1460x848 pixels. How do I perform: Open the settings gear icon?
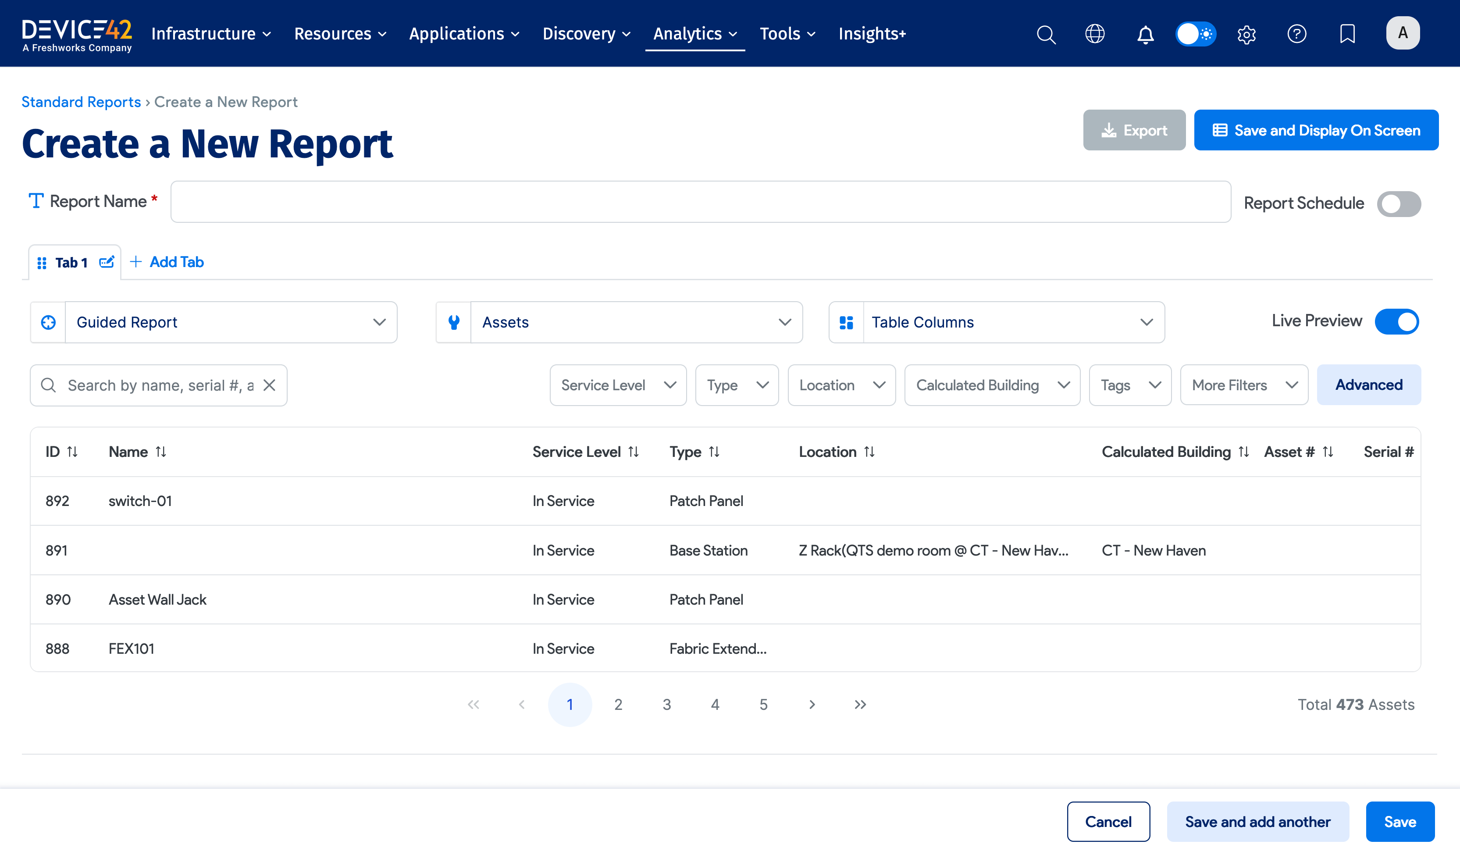[x=1246, y=34]
